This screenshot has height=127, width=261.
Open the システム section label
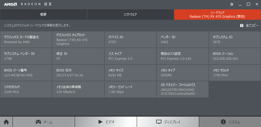pyautogui.click(x=234, y=122)
